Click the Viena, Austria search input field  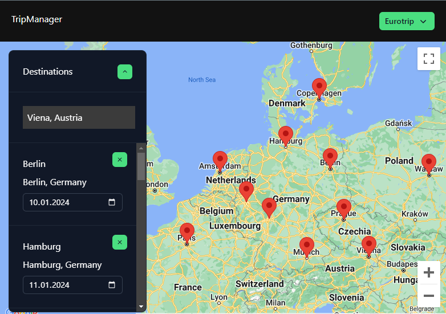click(79, 117)
